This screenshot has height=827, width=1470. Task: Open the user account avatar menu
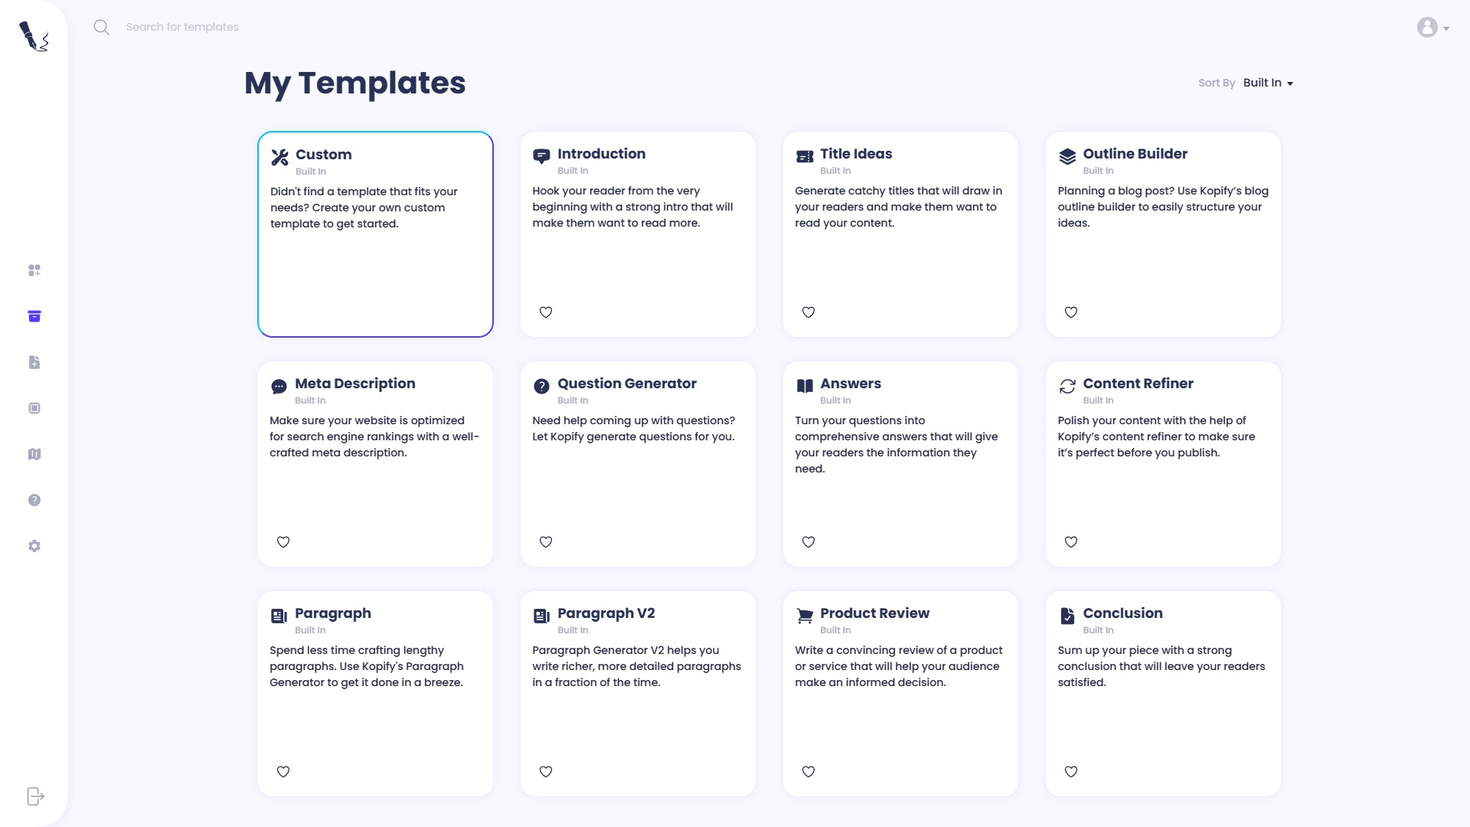pyautogui.click(x=1432, y=28)
